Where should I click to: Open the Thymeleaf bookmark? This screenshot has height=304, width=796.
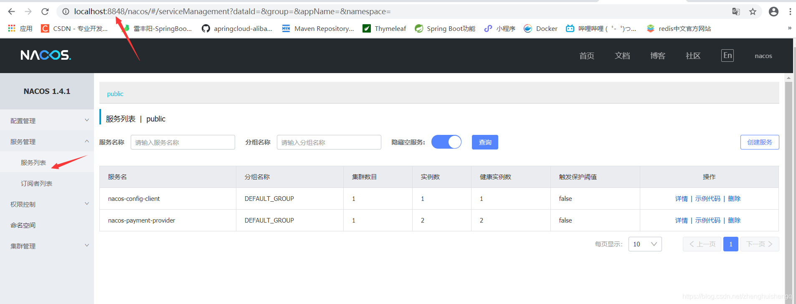coord(384,28)
